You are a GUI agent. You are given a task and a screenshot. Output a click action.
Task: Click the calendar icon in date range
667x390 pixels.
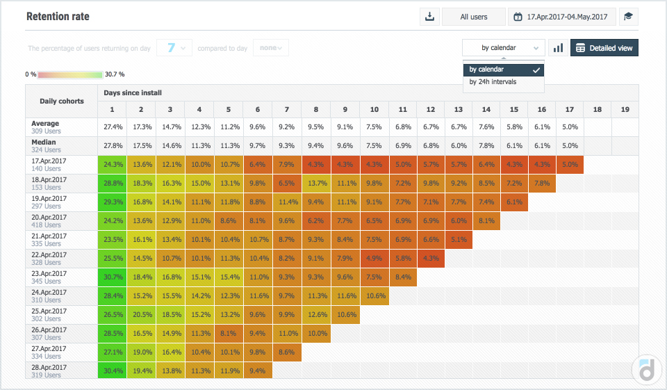tap(518, 17)
